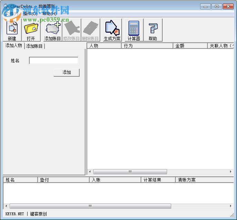
Task: Click the 入账 column header
Action: point(115,180)
